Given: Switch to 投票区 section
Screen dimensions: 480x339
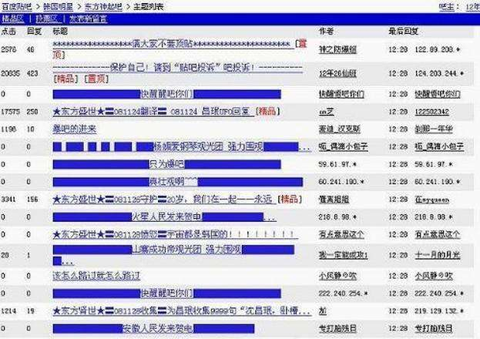Looking at the screenshot, I should click(47, 19).
